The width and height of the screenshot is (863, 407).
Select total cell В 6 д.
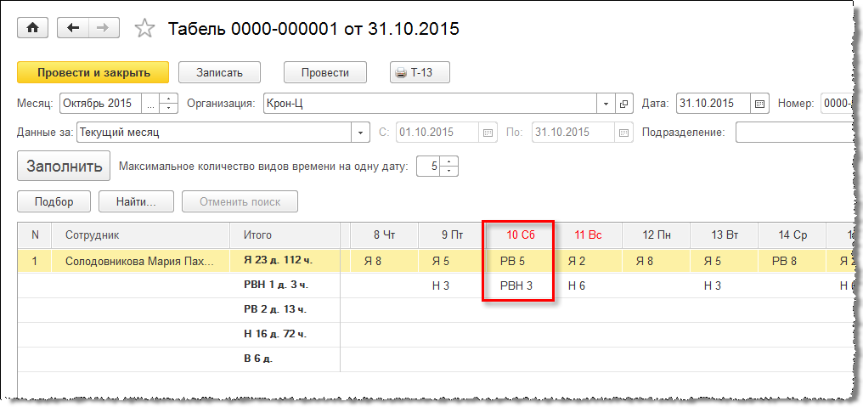(285, 359)
